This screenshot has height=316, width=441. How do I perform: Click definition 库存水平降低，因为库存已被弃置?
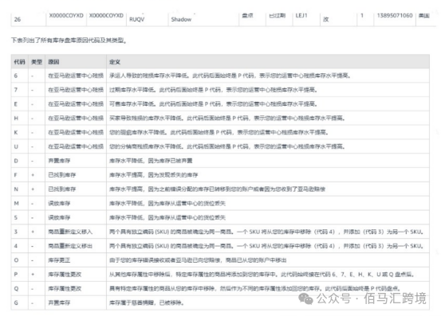(151, 161)
